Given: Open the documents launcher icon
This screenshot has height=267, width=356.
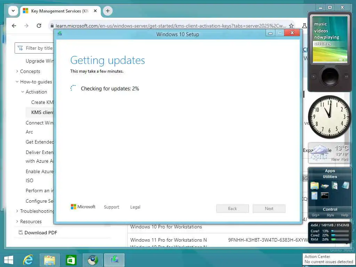Looking at the screenshot, I should (x=335, y=186).
